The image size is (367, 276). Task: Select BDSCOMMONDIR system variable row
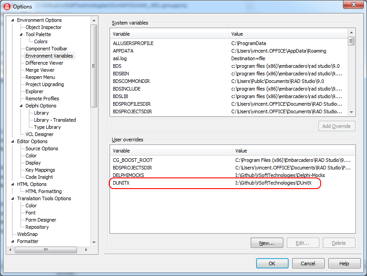tap(228, 81)
